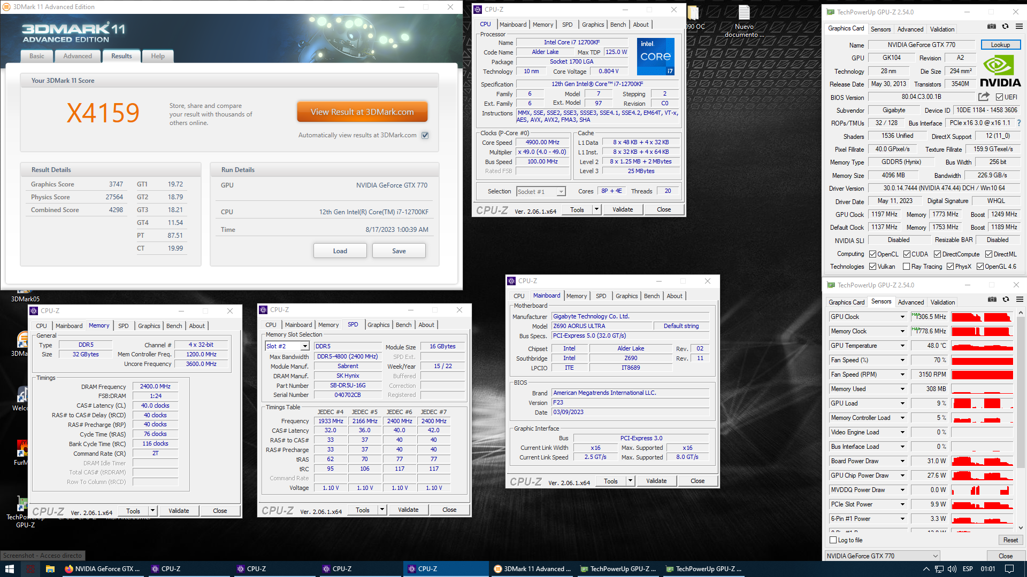Click Validate in CPU-Z Memory window

tap(179, 511)
